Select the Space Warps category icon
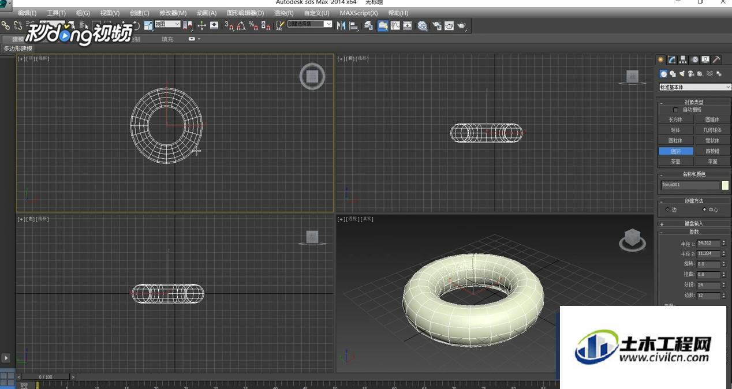 coord(710,74)
